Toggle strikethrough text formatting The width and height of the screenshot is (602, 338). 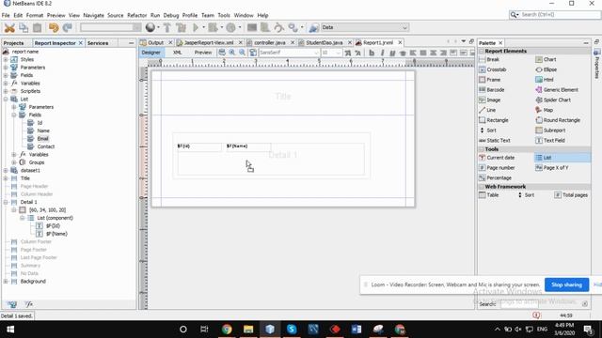[403, 53]
